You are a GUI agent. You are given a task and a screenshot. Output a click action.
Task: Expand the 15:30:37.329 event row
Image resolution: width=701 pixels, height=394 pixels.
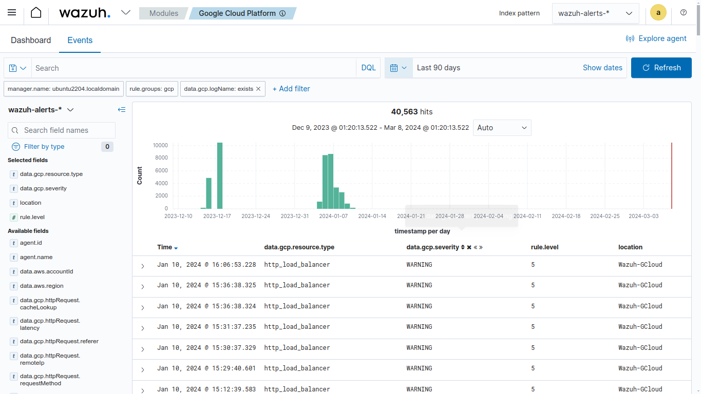coord(143,349)
